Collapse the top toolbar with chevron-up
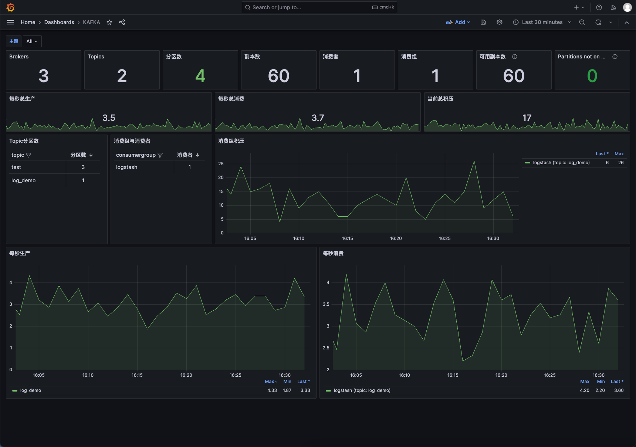 [x=627, y=22]
